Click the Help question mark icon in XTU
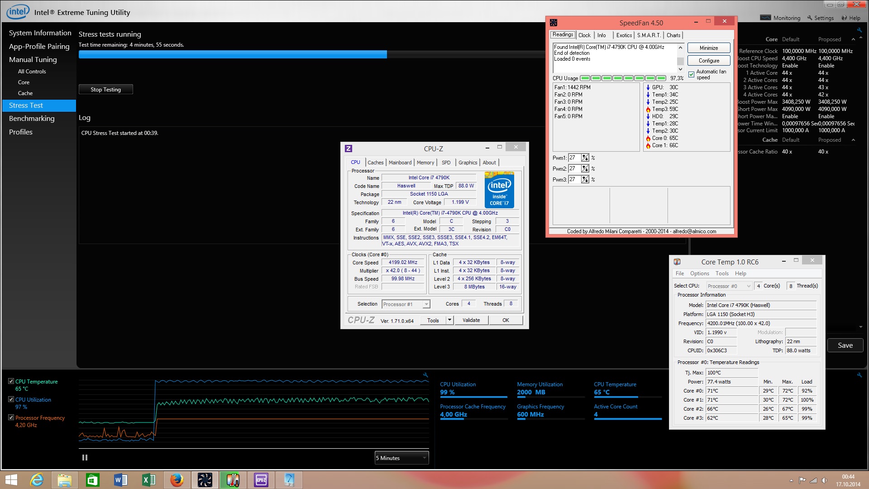This screenshot has height=489, width=869. coord(844,18)
